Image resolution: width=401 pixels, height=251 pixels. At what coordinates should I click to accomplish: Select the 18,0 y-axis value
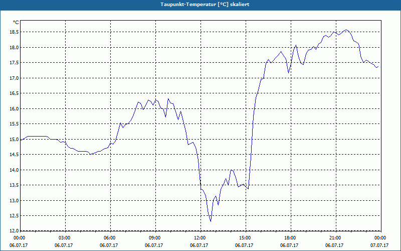tap(14, 47)
